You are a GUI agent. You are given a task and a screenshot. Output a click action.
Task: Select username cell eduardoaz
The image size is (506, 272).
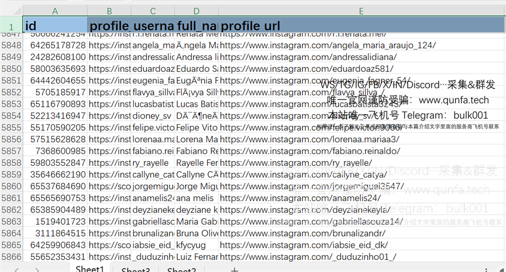153,69
